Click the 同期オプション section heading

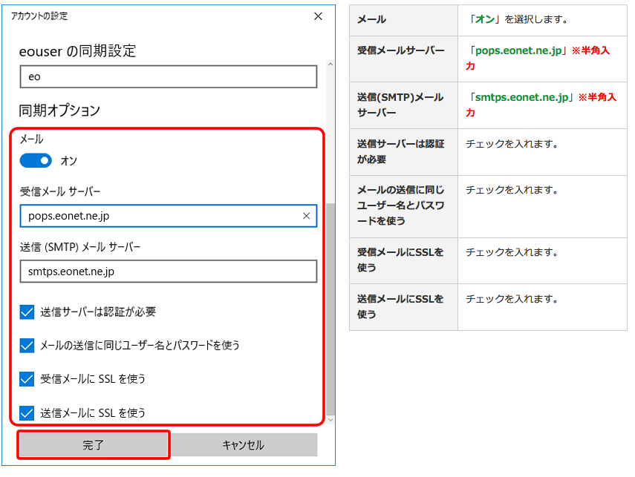[59, 111]
